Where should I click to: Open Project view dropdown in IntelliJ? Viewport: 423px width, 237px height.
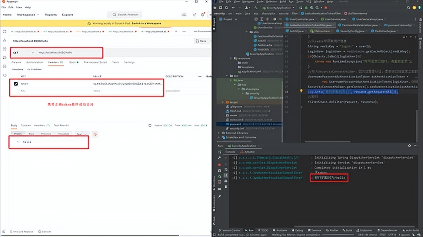tap(228, 19)
